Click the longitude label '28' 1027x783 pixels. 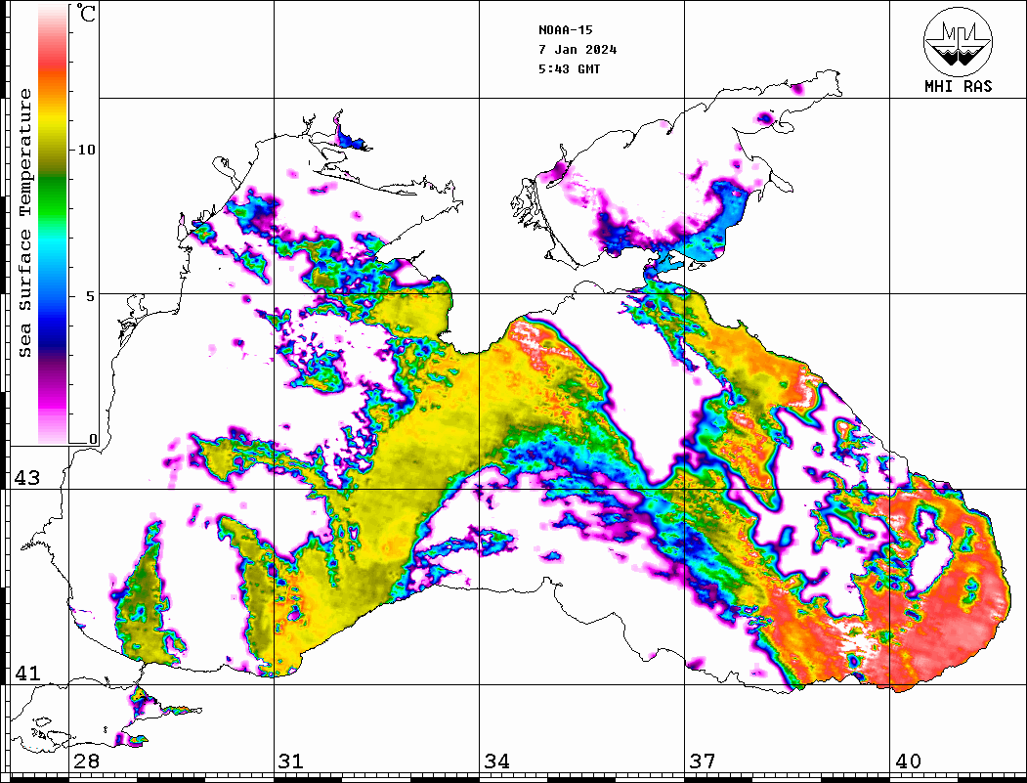pyautogui.click(x=86, y=761)
